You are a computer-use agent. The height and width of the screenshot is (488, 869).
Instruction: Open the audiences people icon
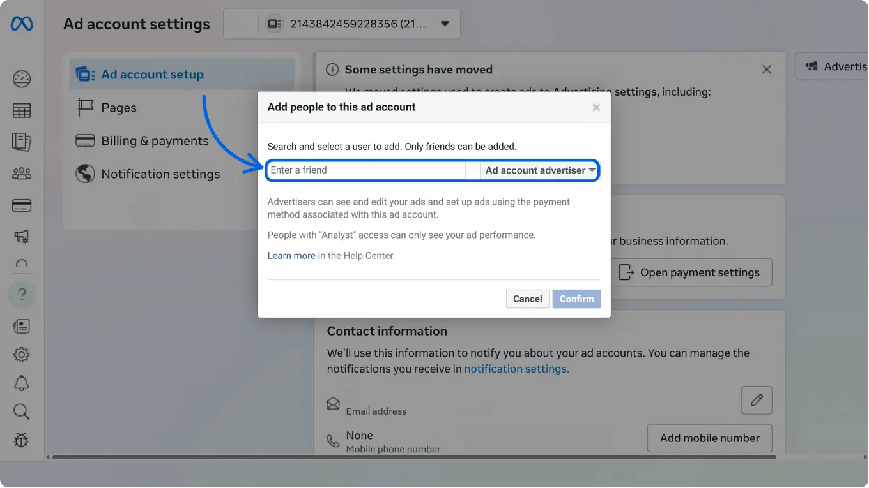[x=21, y=173]
